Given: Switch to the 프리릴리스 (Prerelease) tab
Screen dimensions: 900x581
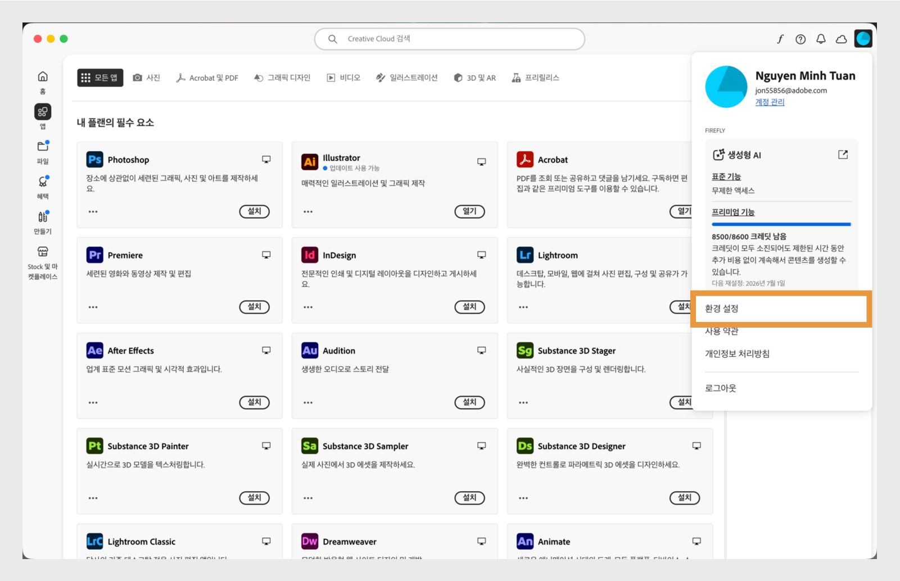Looking at the screenshot, I should 535,78.
